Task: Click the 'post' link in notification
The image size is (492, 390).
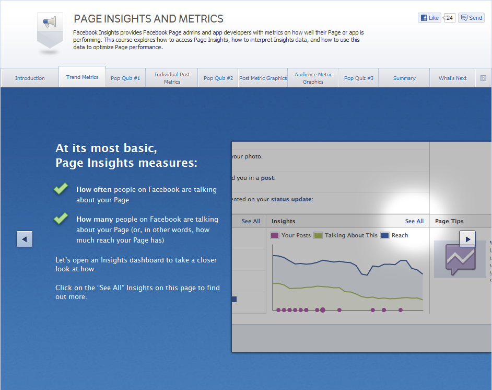Action: [267, 178]
